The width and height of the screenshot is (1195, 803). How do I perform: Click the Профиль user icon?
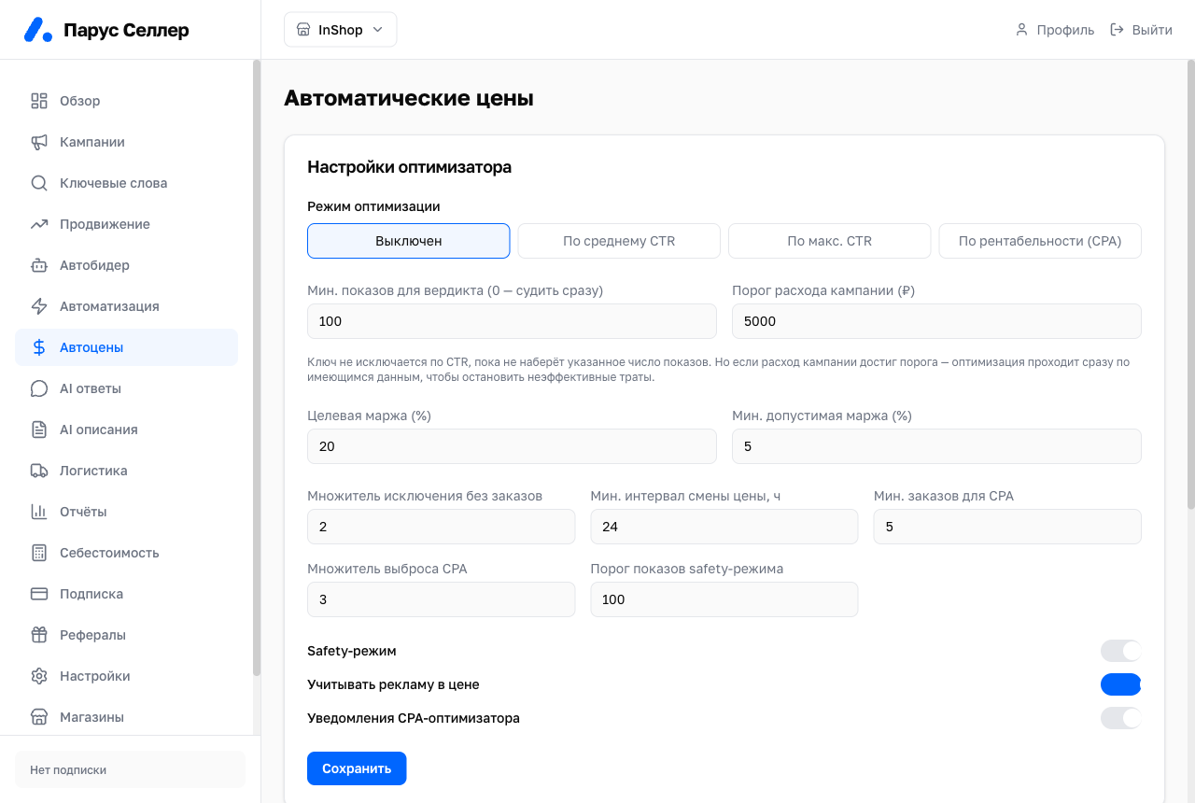click(1021, 30)
